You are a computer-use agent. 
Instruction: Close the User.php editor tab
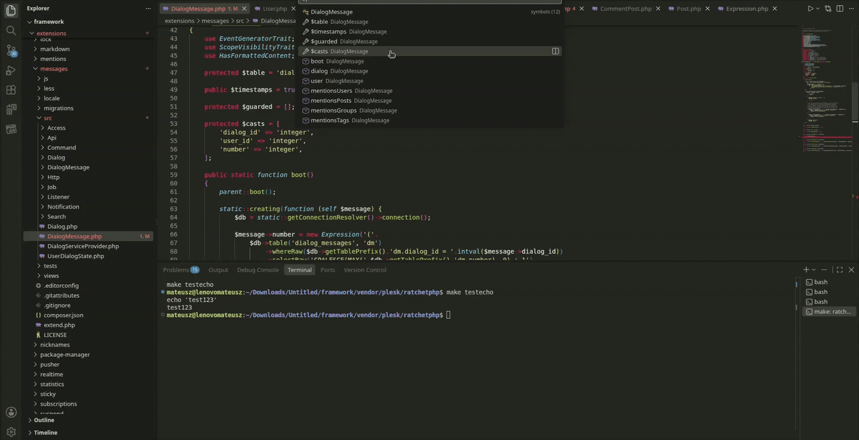[293, 9]
